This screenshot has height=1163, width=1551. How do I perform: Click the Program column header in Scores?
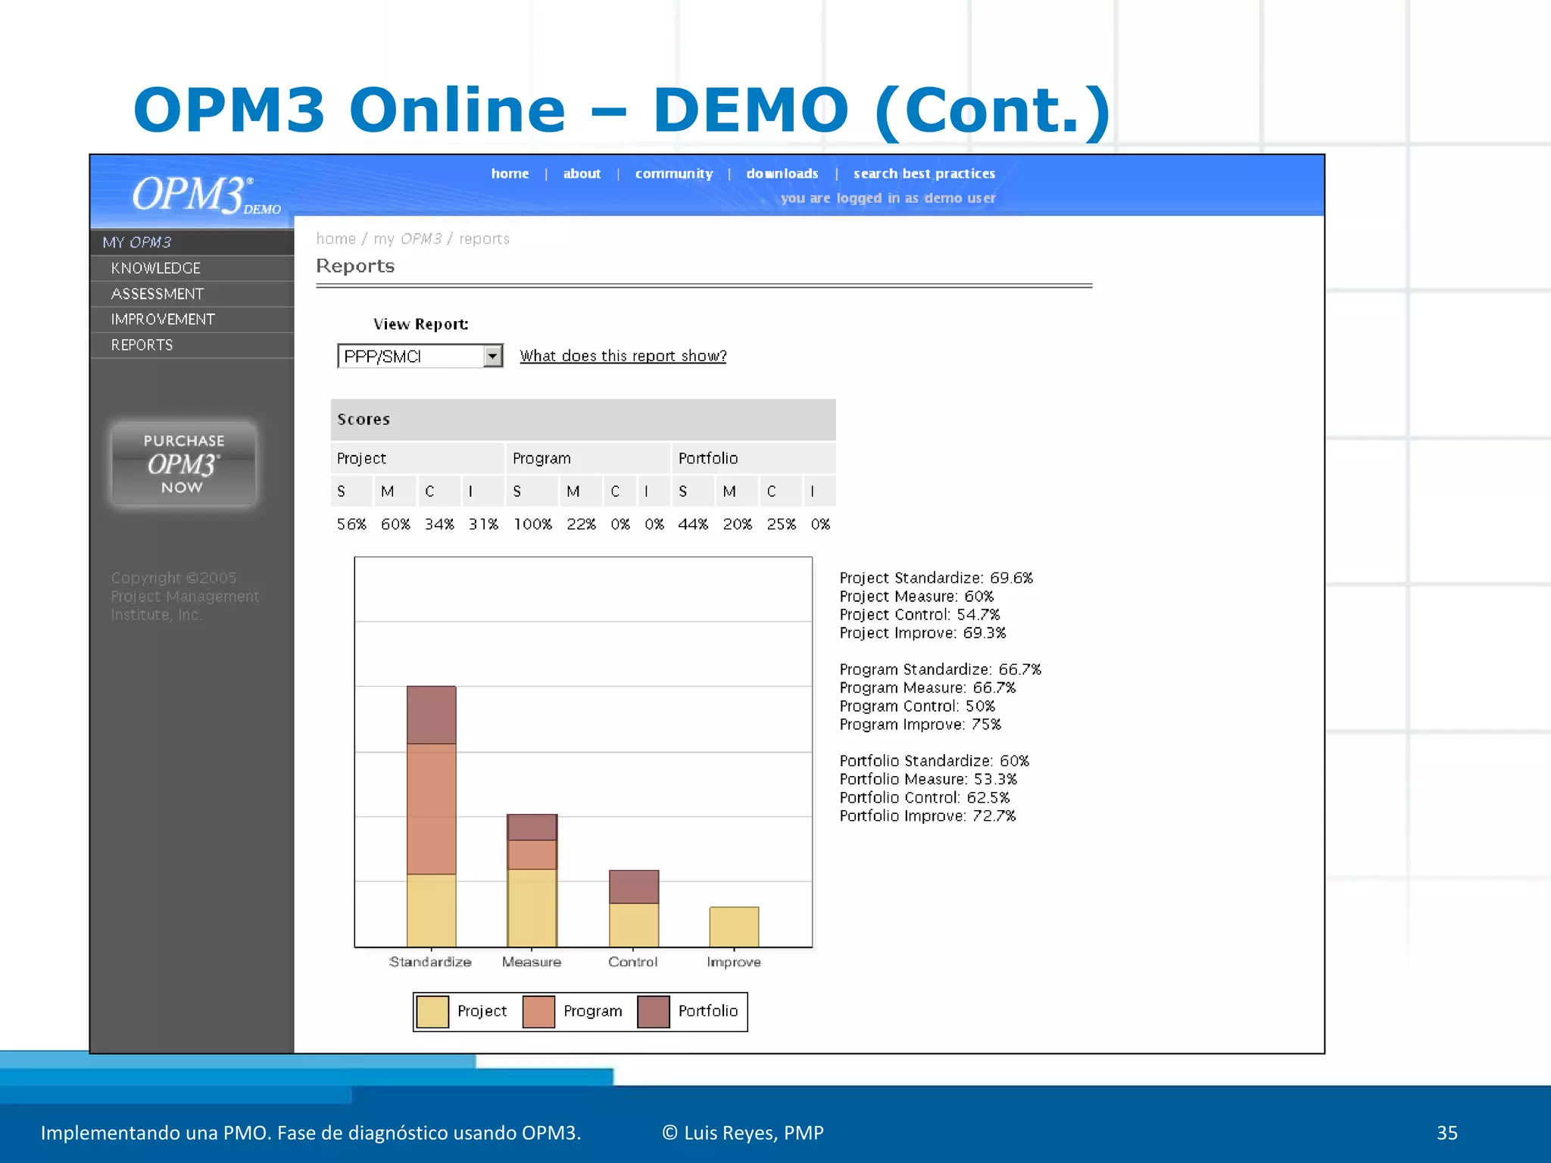point(588,458)
